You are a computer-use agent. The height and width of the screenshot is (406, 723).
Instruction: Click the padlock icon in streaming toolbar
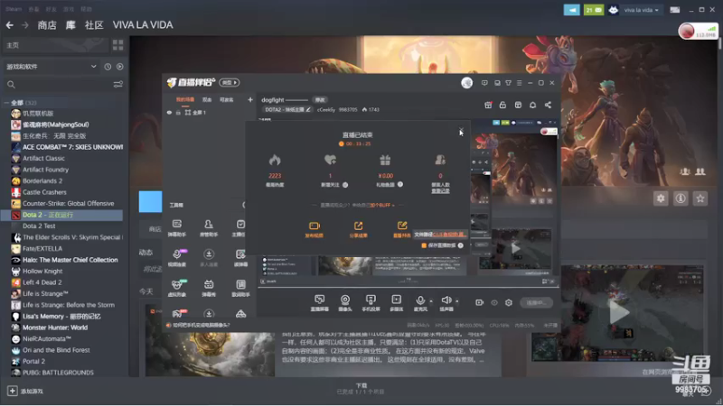(502, 105)
